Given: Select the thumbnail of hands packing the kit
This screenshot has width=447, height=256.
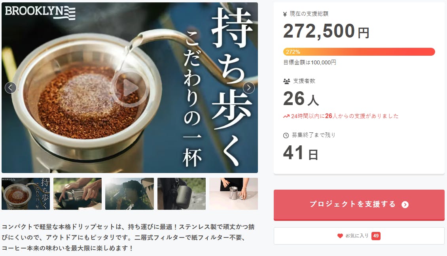Looking at the screenshot, I should pyautogui.click(x=78, y=194).
